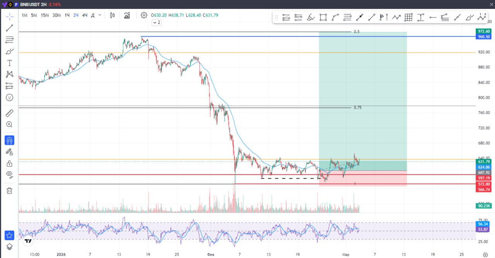The image size is (495, 258).
Task: Pick the Elliott wave 1-5 pattern tool
Action: coord(482,17)
